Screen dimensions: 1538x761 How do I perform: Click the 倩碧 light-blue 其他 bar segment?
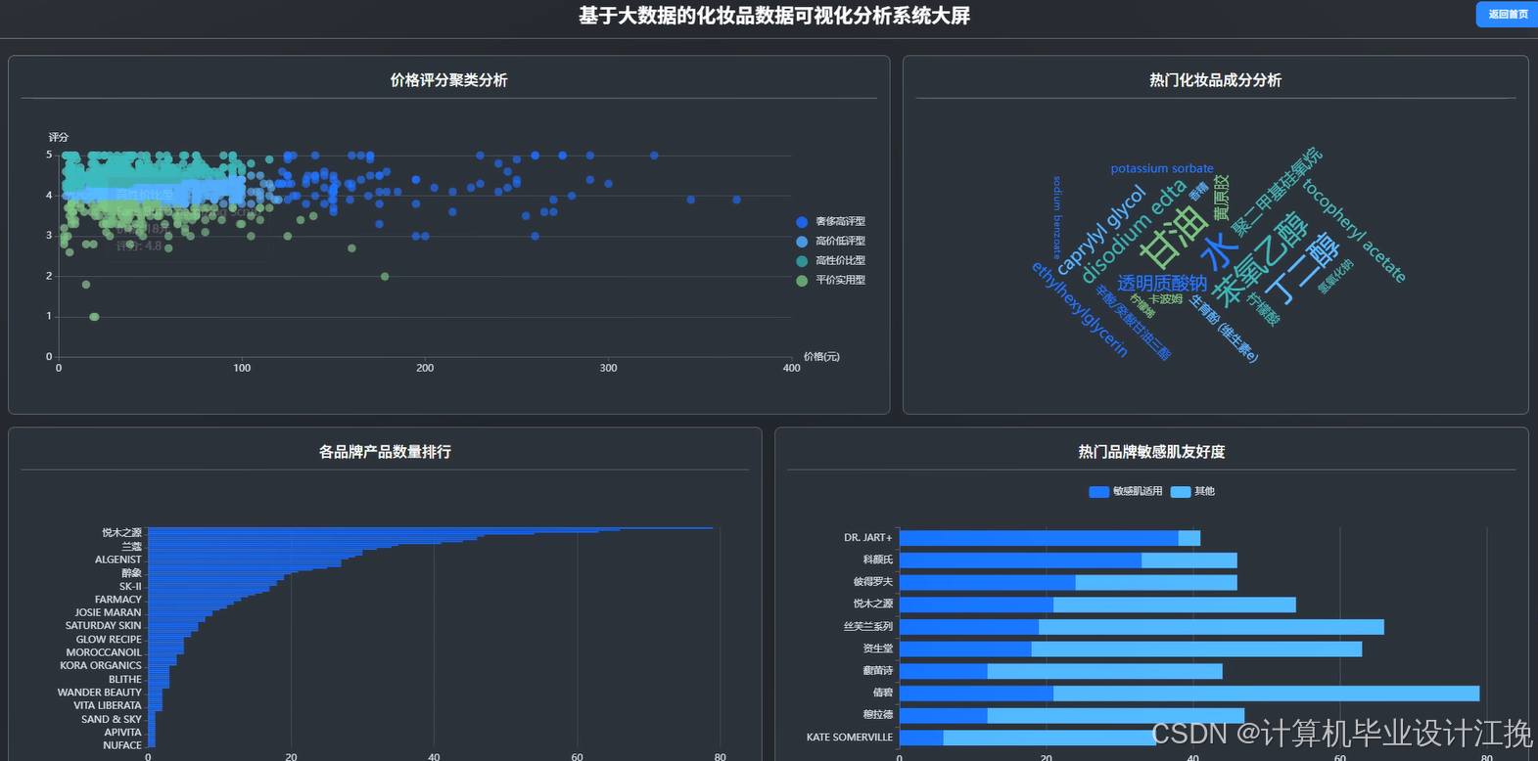tap(1267, 694)
